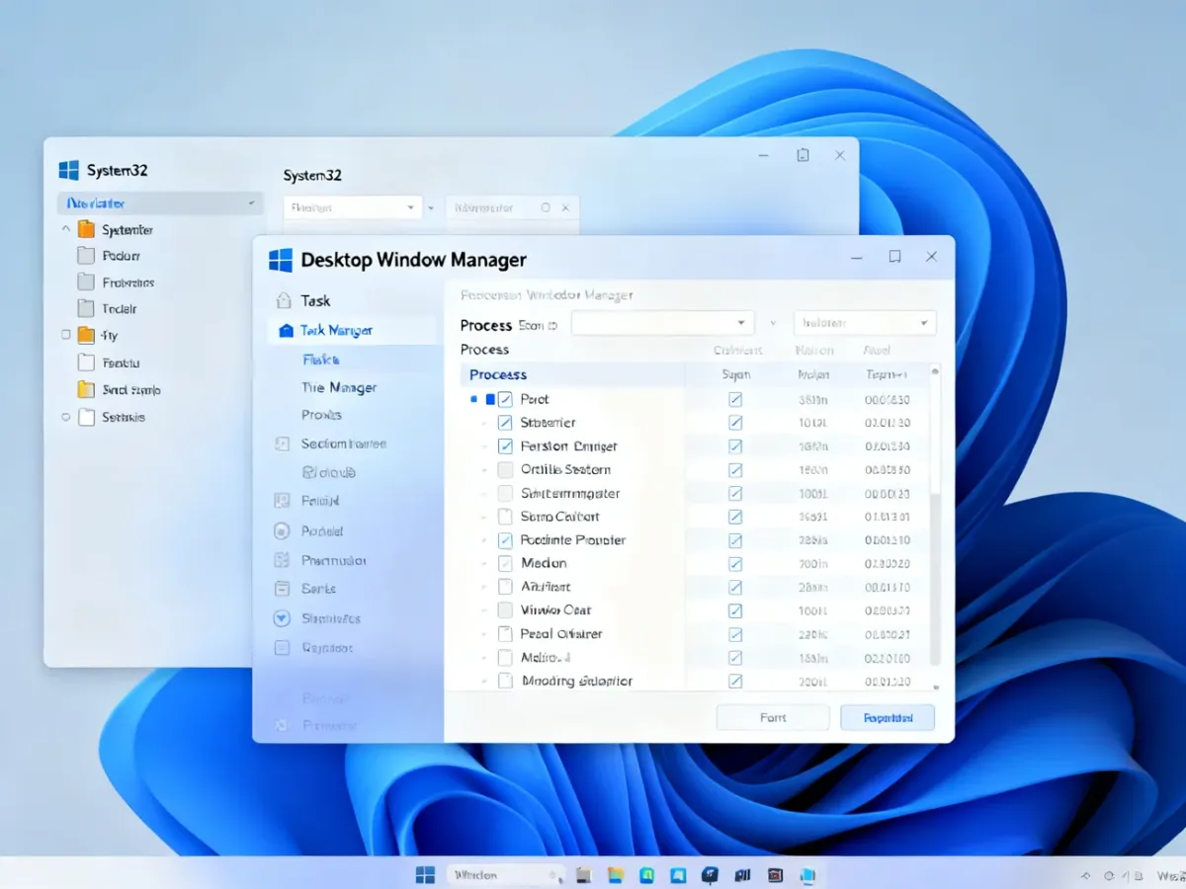Click the highlighted blue button in the dialog footer

click(888, 718)
